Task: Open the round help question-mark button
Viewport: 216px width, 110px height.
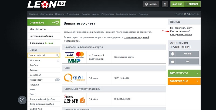Action: 22,100
